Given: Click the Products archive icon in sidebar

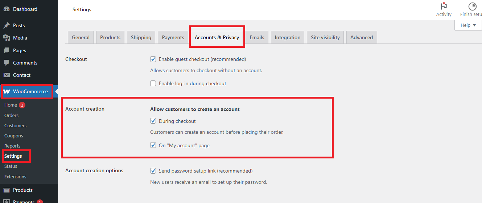Looking at the screenshot, I should point(7,190).
